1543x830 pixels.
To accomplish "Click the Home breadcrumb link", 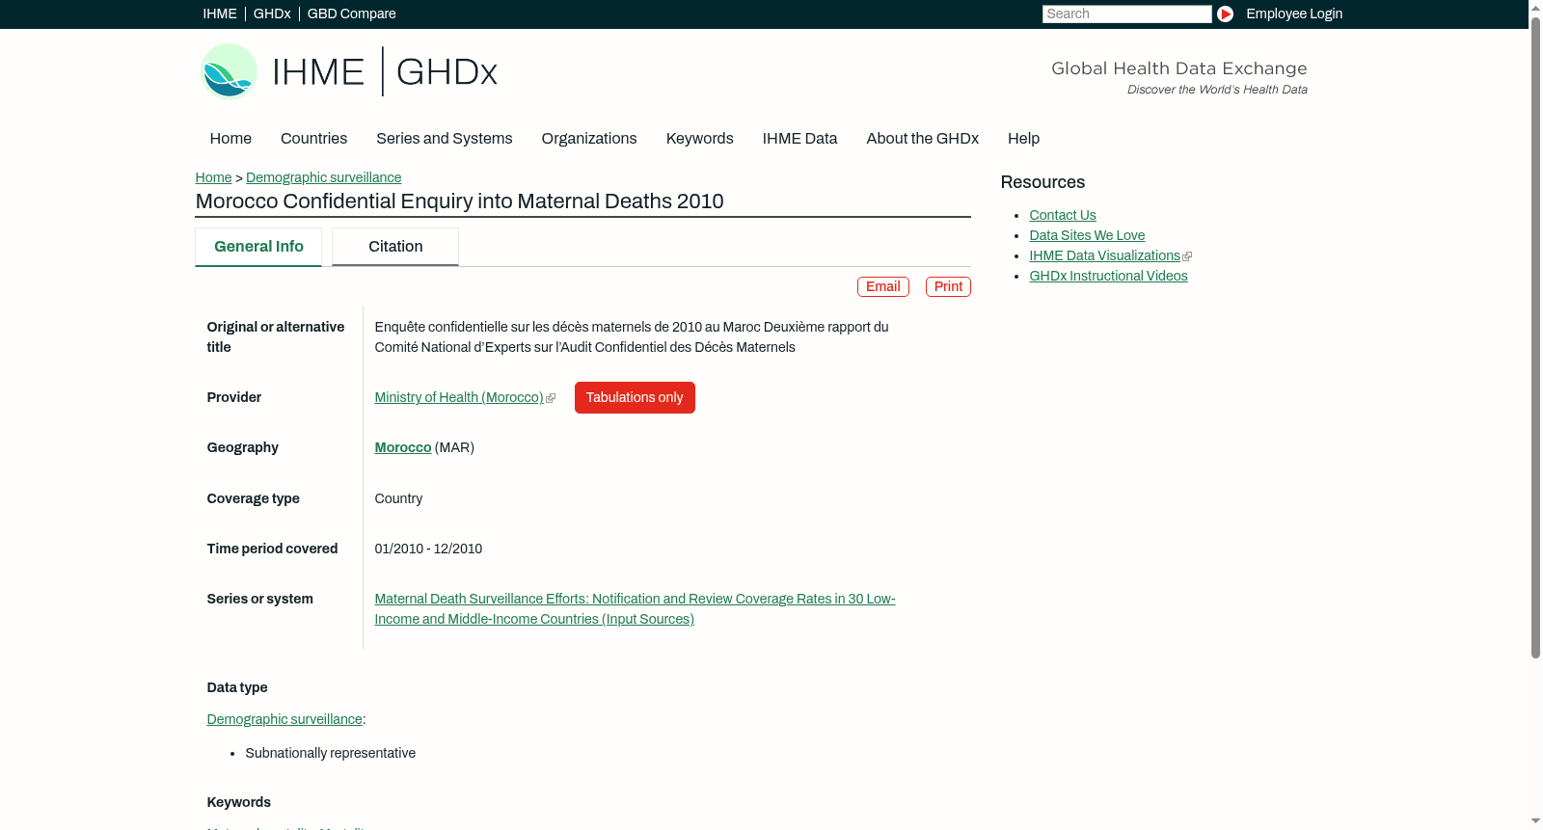I will (213, 177).
